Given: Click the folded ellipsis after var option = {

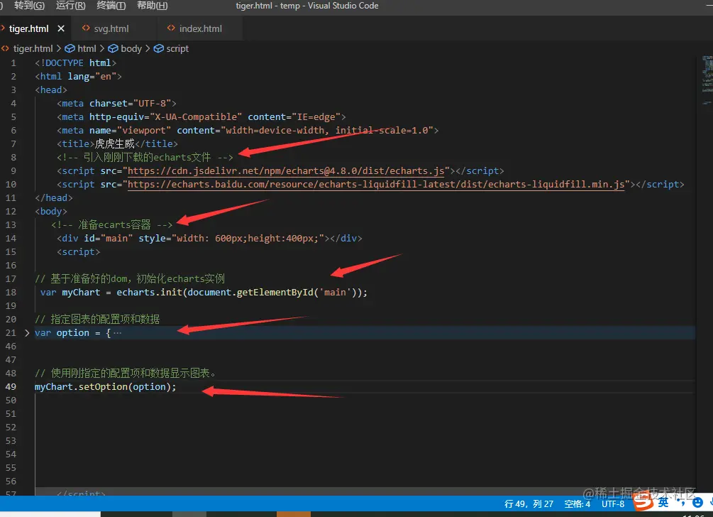Looking at the screenshot, I should [117, 332].
